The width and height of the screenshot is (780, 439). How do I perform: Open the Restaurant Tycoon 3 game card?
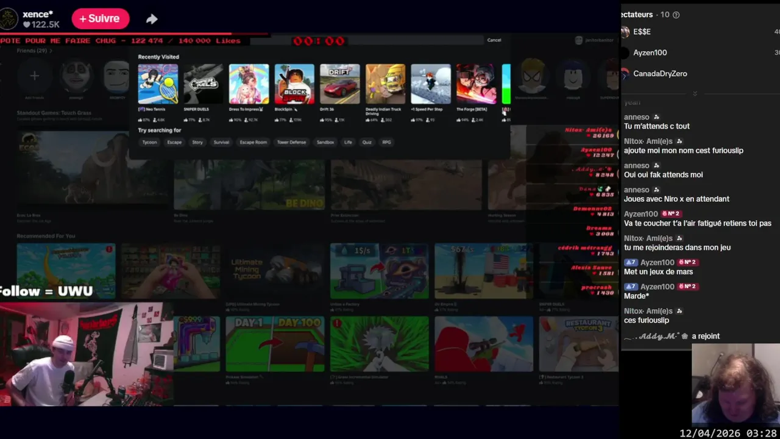(578, 344)
